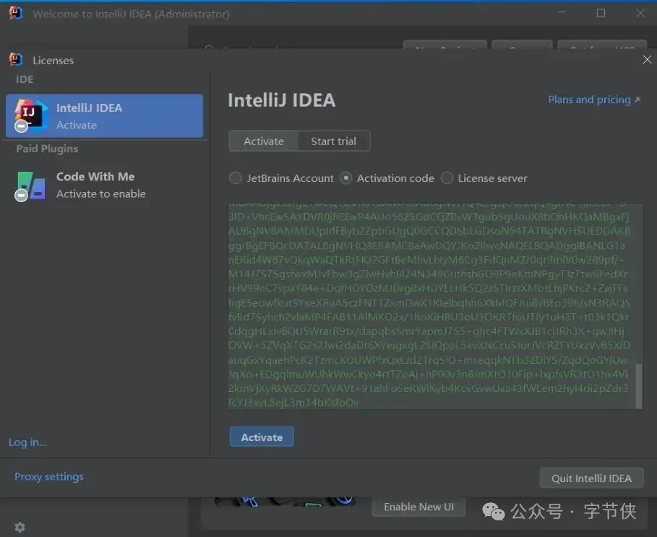Switch to the Start trial tab
Image resolution: width=657 pixels, height=537 pixels.
333,141
